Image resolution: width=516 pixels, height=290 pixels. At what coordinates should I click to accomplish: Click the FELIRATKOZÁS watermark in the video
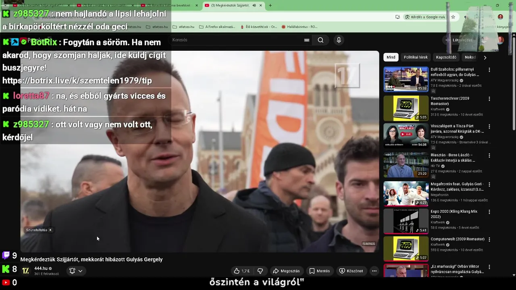[368, 244]
